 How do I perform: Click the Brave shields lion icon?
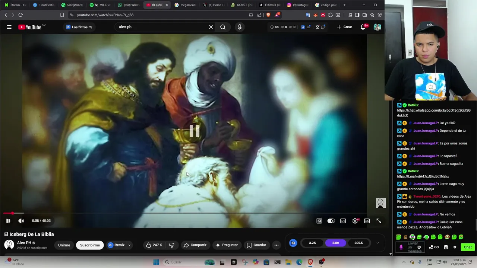point(268,15)
